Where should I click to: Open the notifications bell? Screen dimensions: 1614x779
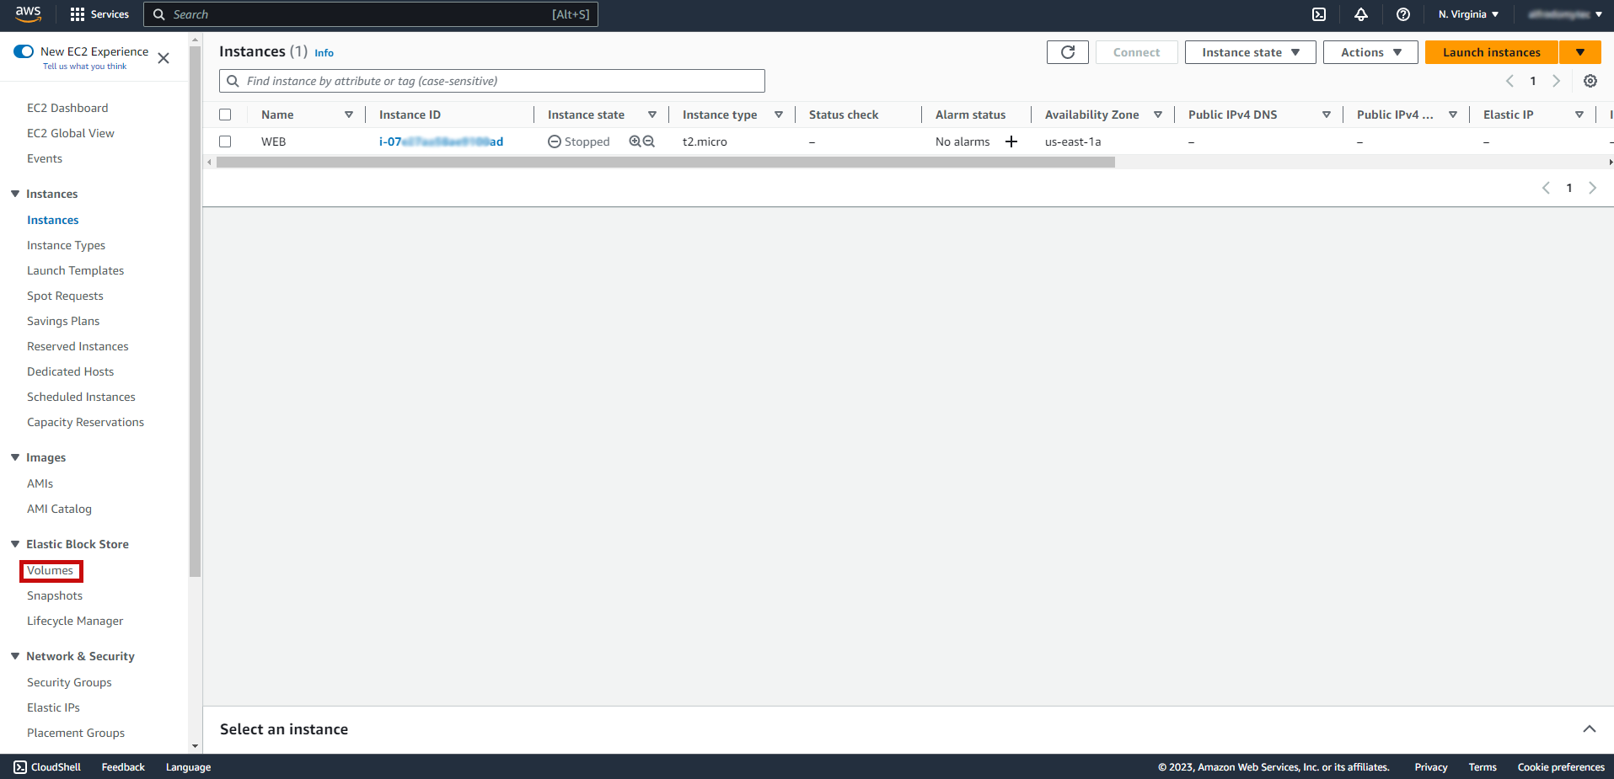tap(1361, 14)
